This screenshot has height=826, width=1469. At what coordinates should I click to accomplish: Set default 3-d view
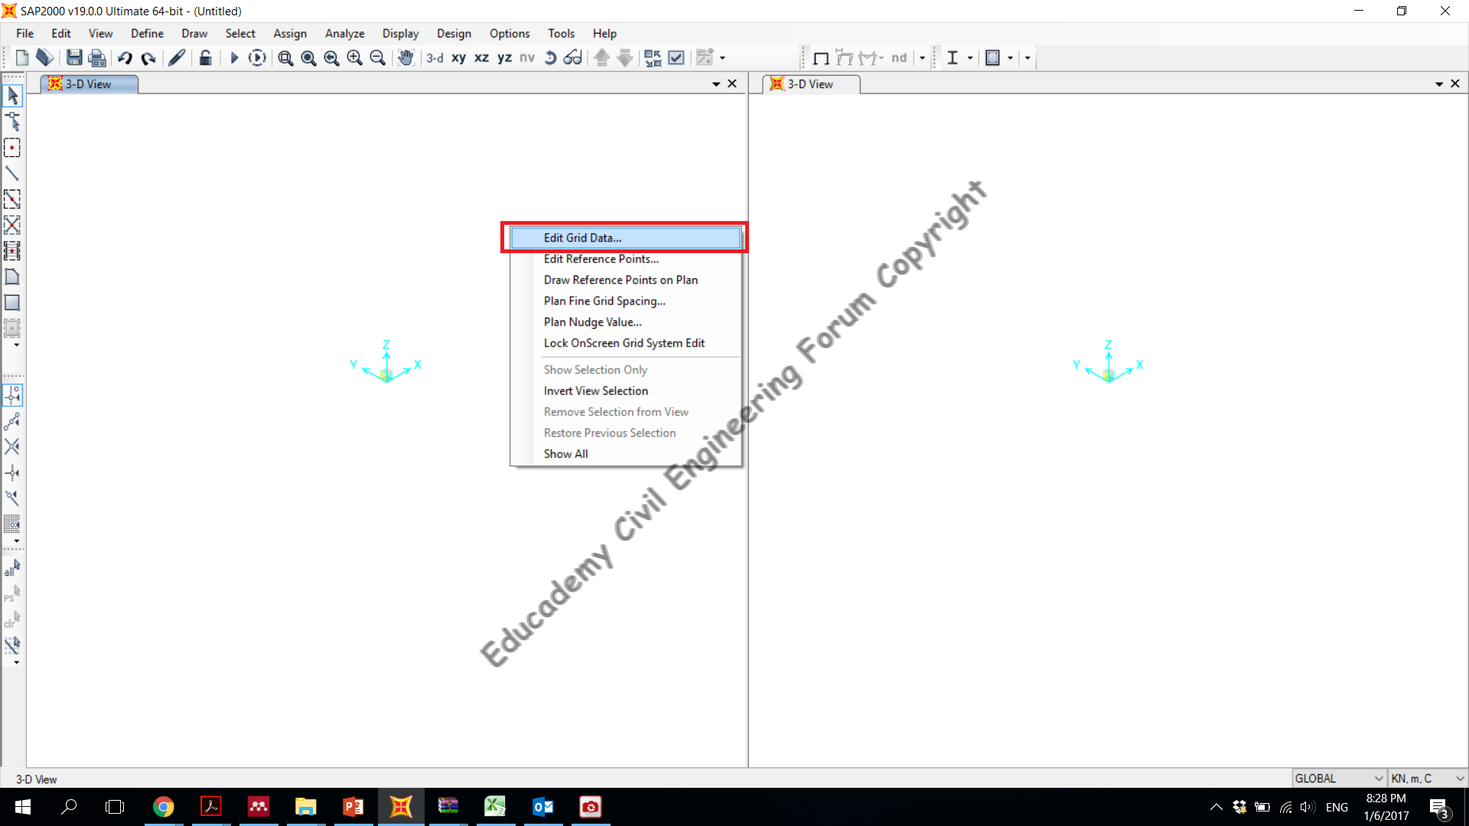pos(435,57)
